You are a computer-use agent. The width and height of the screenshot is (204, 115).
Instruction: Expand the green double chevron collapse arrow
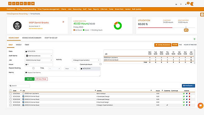tap(194, 39)
